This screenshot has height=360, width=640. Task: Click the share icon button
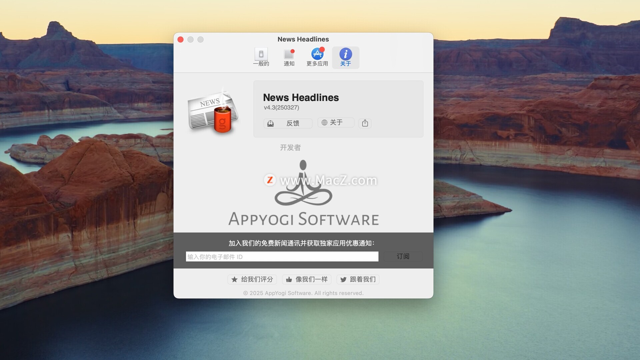tap(365, 123)
